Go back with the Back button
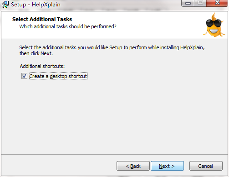 [x=133, y=166]
